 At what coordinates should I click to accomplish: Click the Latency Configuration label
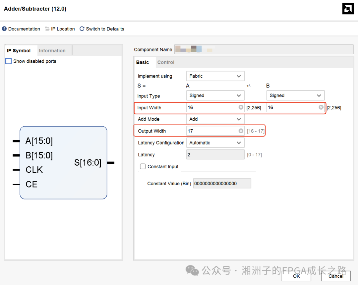(x=161, y=142)
